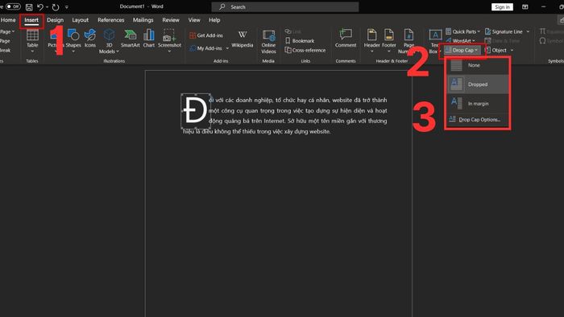Open the Undo history dropdown arrow

click(x=47, y=6)
